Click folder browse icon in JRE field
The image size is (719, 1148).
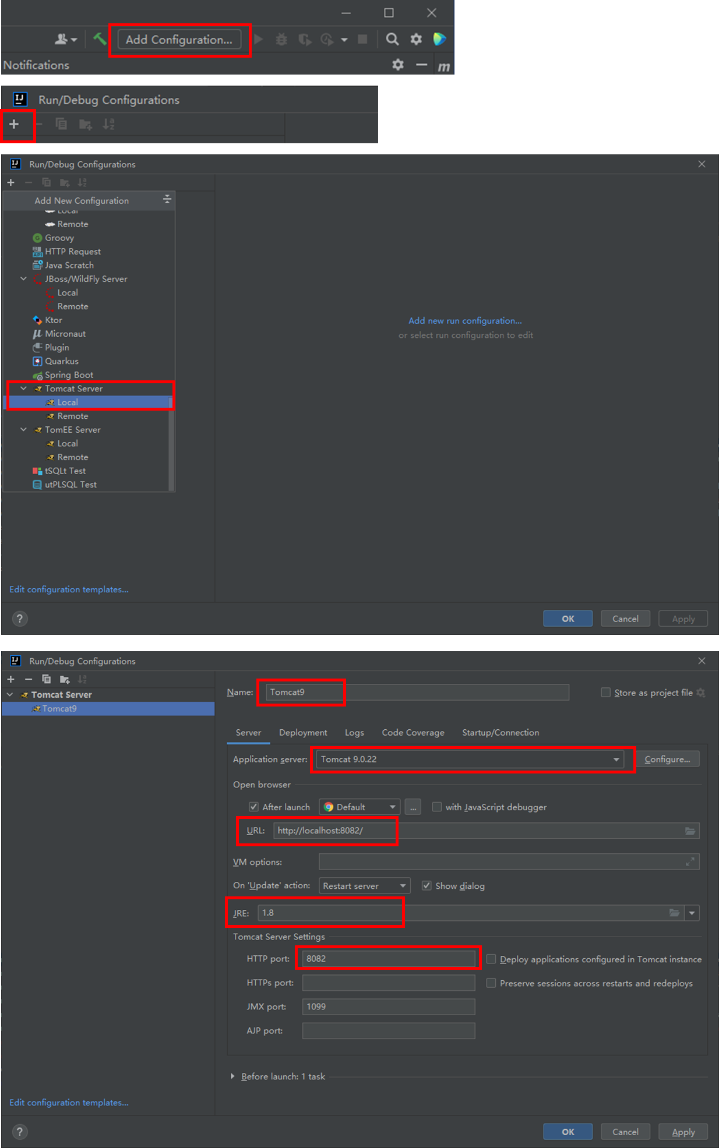tap(674, 913)
